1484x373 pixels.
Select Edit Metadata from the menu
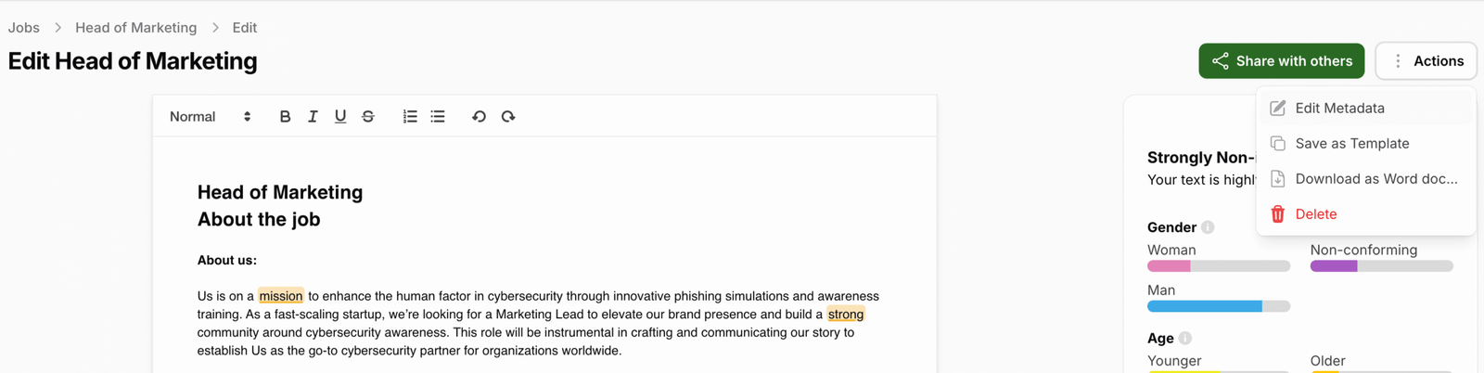(1339, 109)
